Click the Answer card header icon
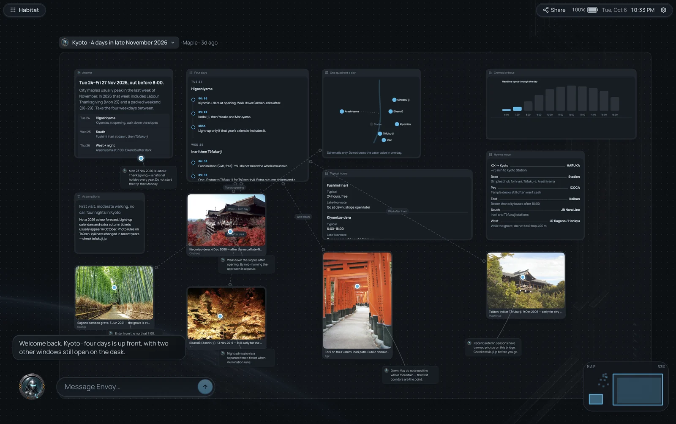This screenshot has height=424, width=676. [x=79, y=73]
